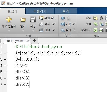Add a new document tab with plus button
This screenshot has height=92, width=107.
(35, 41)
